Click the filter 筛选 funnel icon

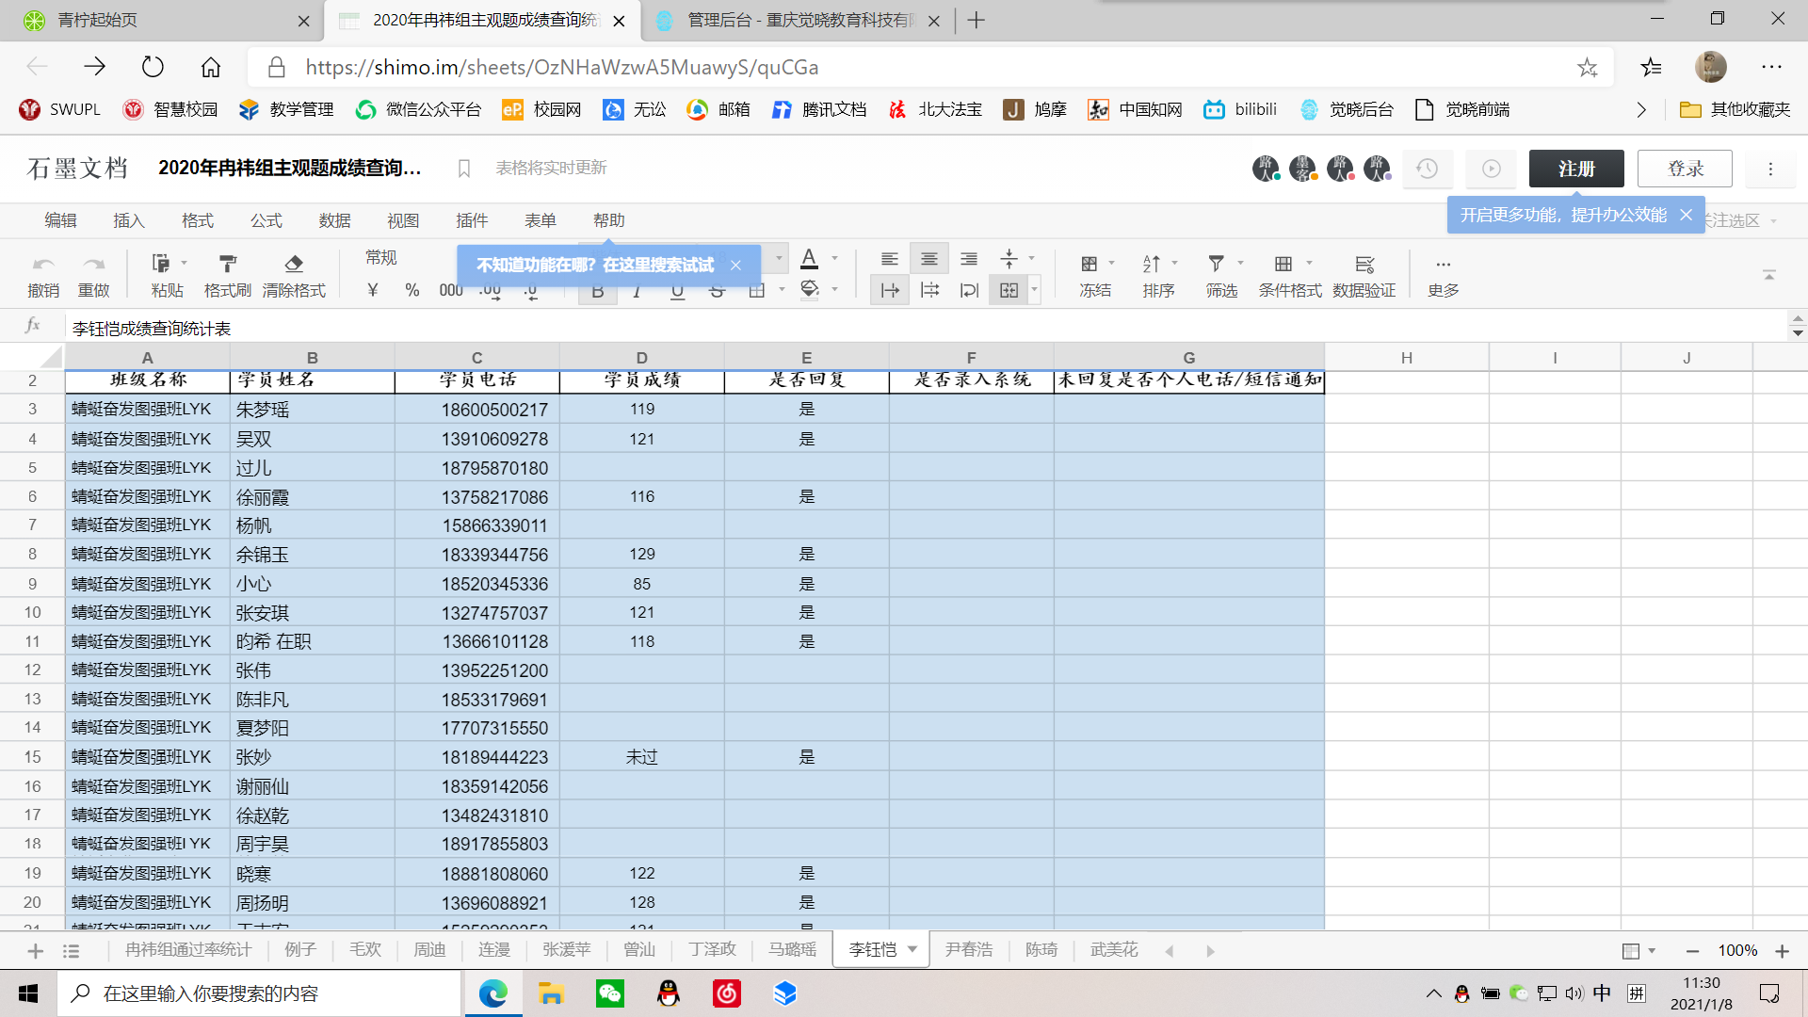click(x=1217, y=264)
